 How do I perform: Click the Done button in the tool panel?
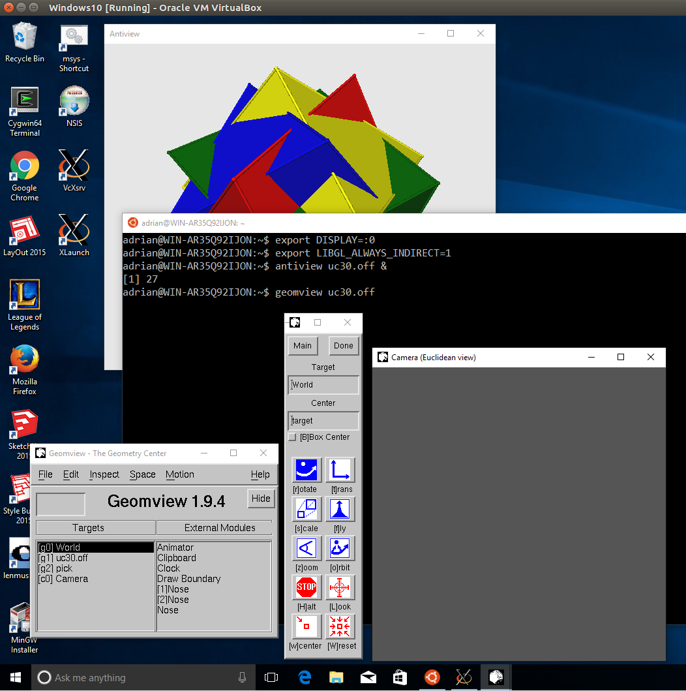344,346
